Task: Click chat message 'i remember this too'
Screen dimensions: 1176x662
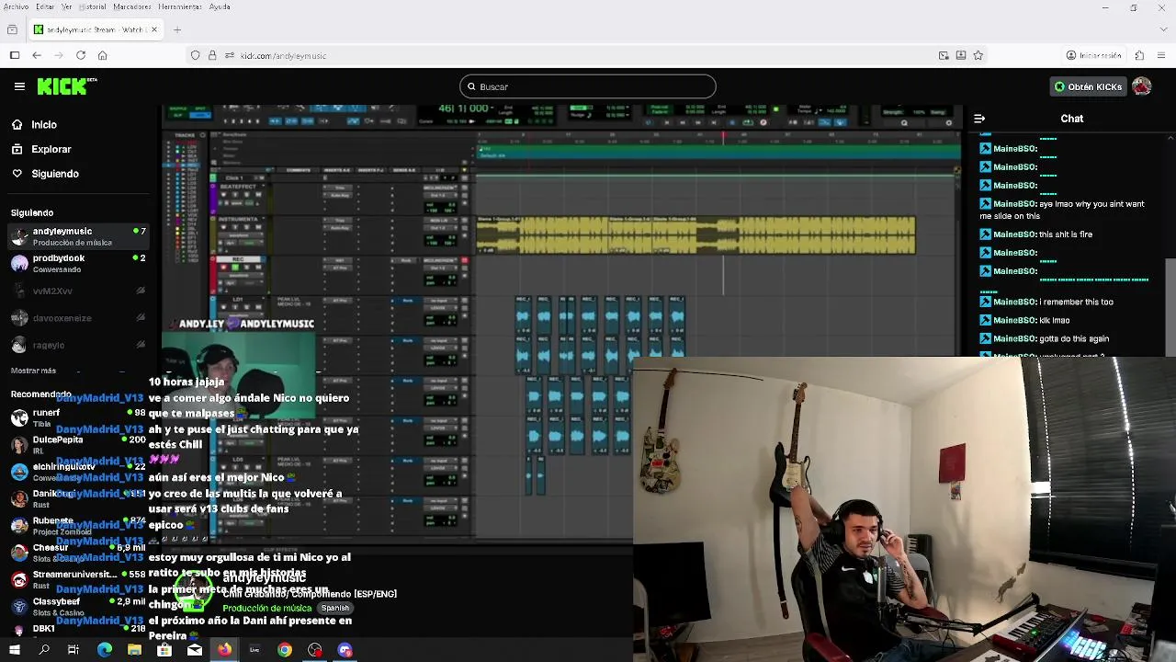Action: click(x=1077, y=302)
